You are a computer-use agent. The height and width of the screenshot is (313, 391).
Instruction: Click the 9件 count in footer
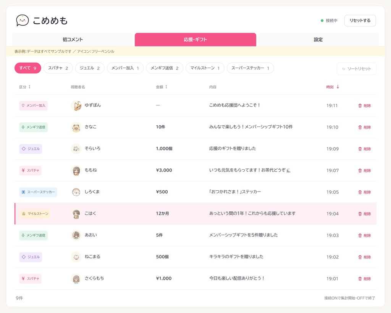(x=19, y=298)
